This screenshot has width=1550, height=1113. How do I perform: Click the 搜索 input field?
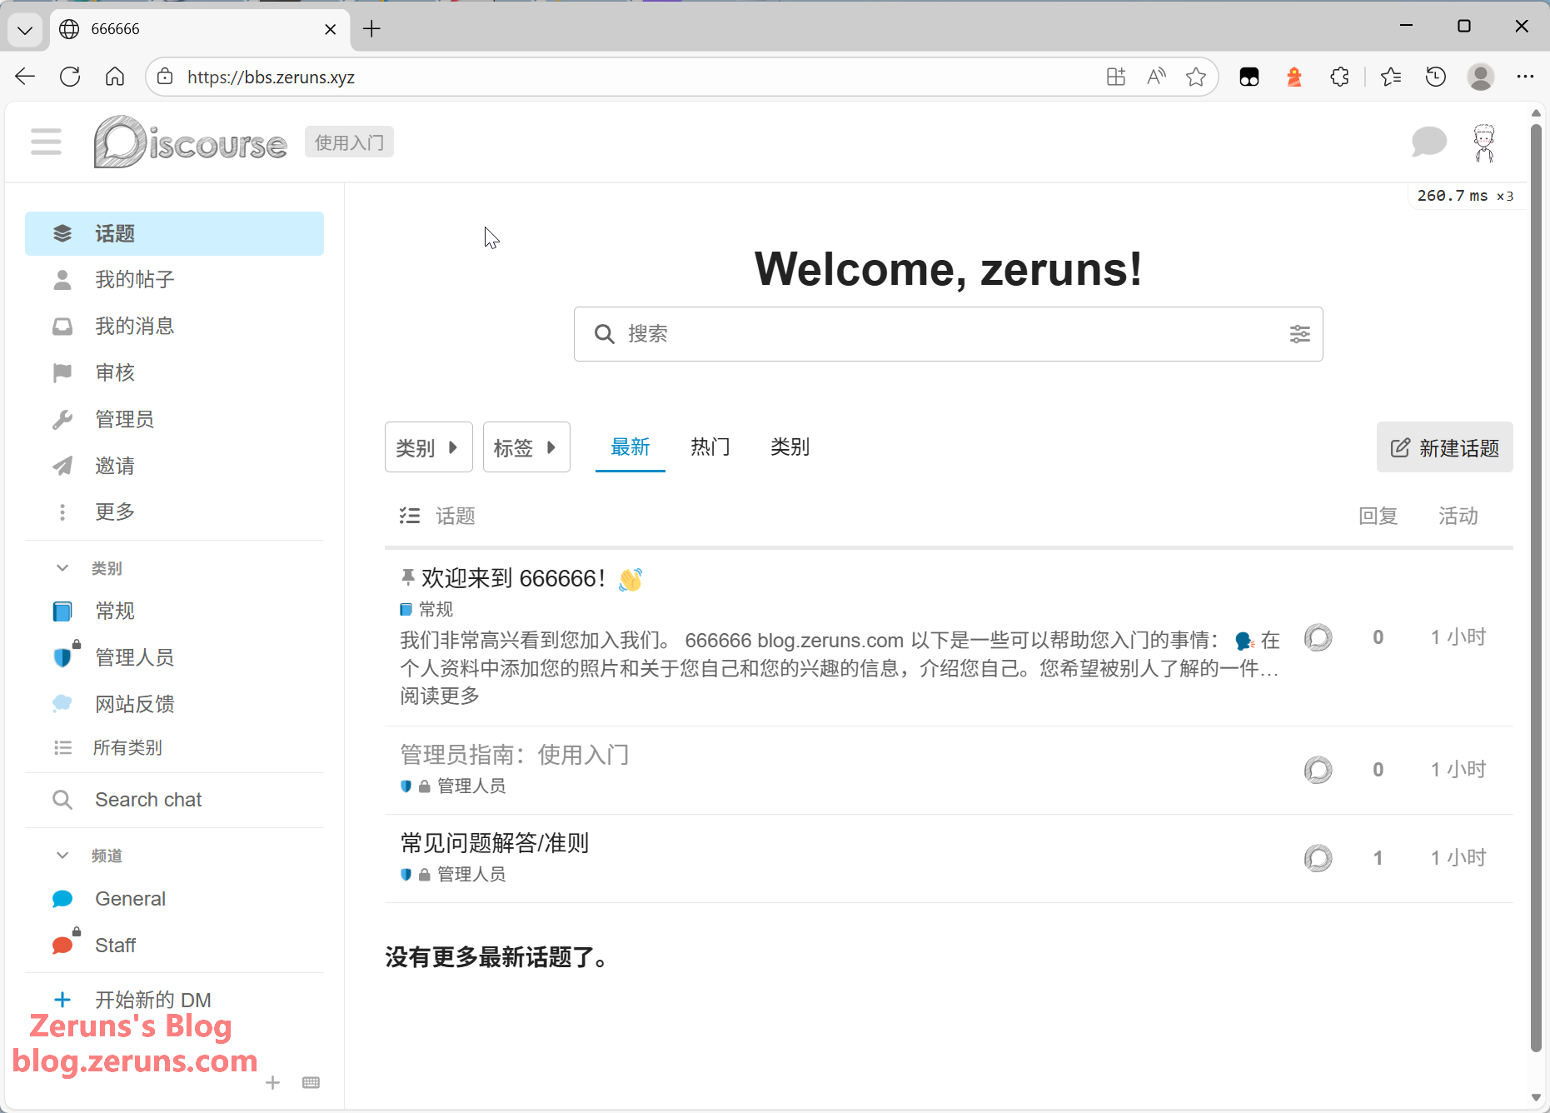tap(948, 334)
